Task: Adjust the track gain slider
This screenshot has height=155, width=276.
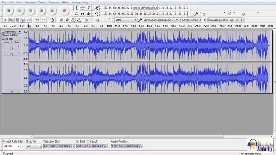Action: 11,48
